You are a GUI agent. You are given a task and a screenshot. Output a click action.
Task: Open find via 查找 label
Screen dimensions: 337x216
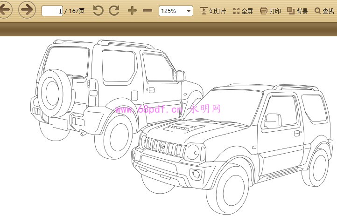(328, 11)
